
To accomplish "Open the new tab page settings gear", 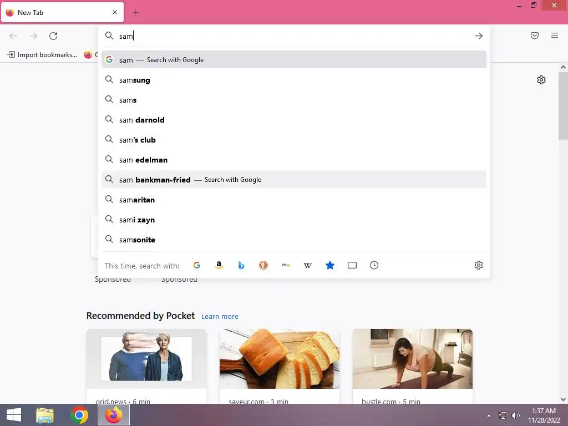I will (x=541, y=80).
